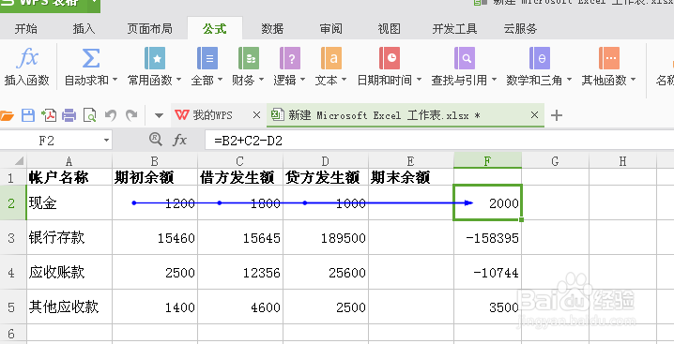Image resolution: width=674 pixels, height=344 pixels.
Task: Expand the 查找与引用 dropdown arrow
Action: [x=494, y=80]
